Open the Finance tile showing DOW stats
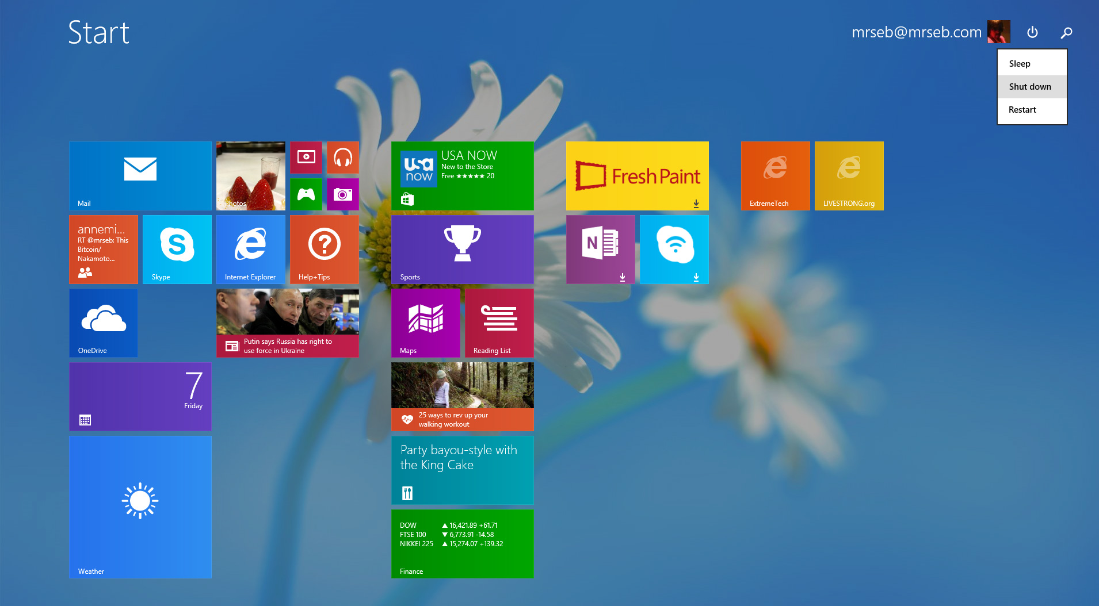 [462, 543]
